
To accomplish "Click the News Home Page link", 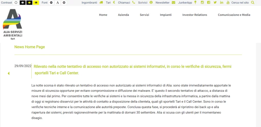I will tap(30, 47).
